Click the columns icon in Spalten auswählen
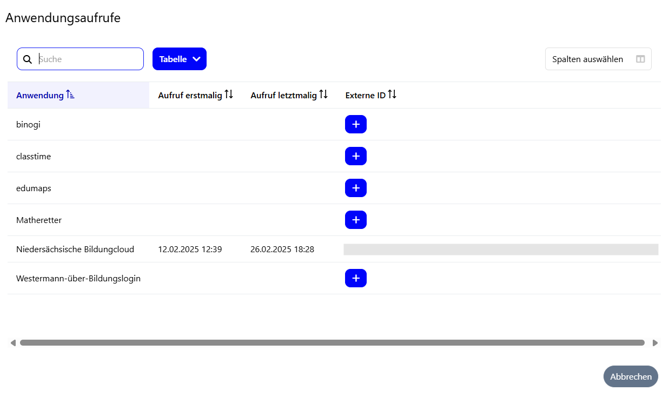The image size is (669, 398). (x=640, y=59)
